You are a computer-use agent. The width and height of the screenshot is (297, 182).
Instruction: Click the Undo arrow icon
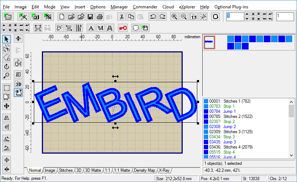(x=153, y=17)
